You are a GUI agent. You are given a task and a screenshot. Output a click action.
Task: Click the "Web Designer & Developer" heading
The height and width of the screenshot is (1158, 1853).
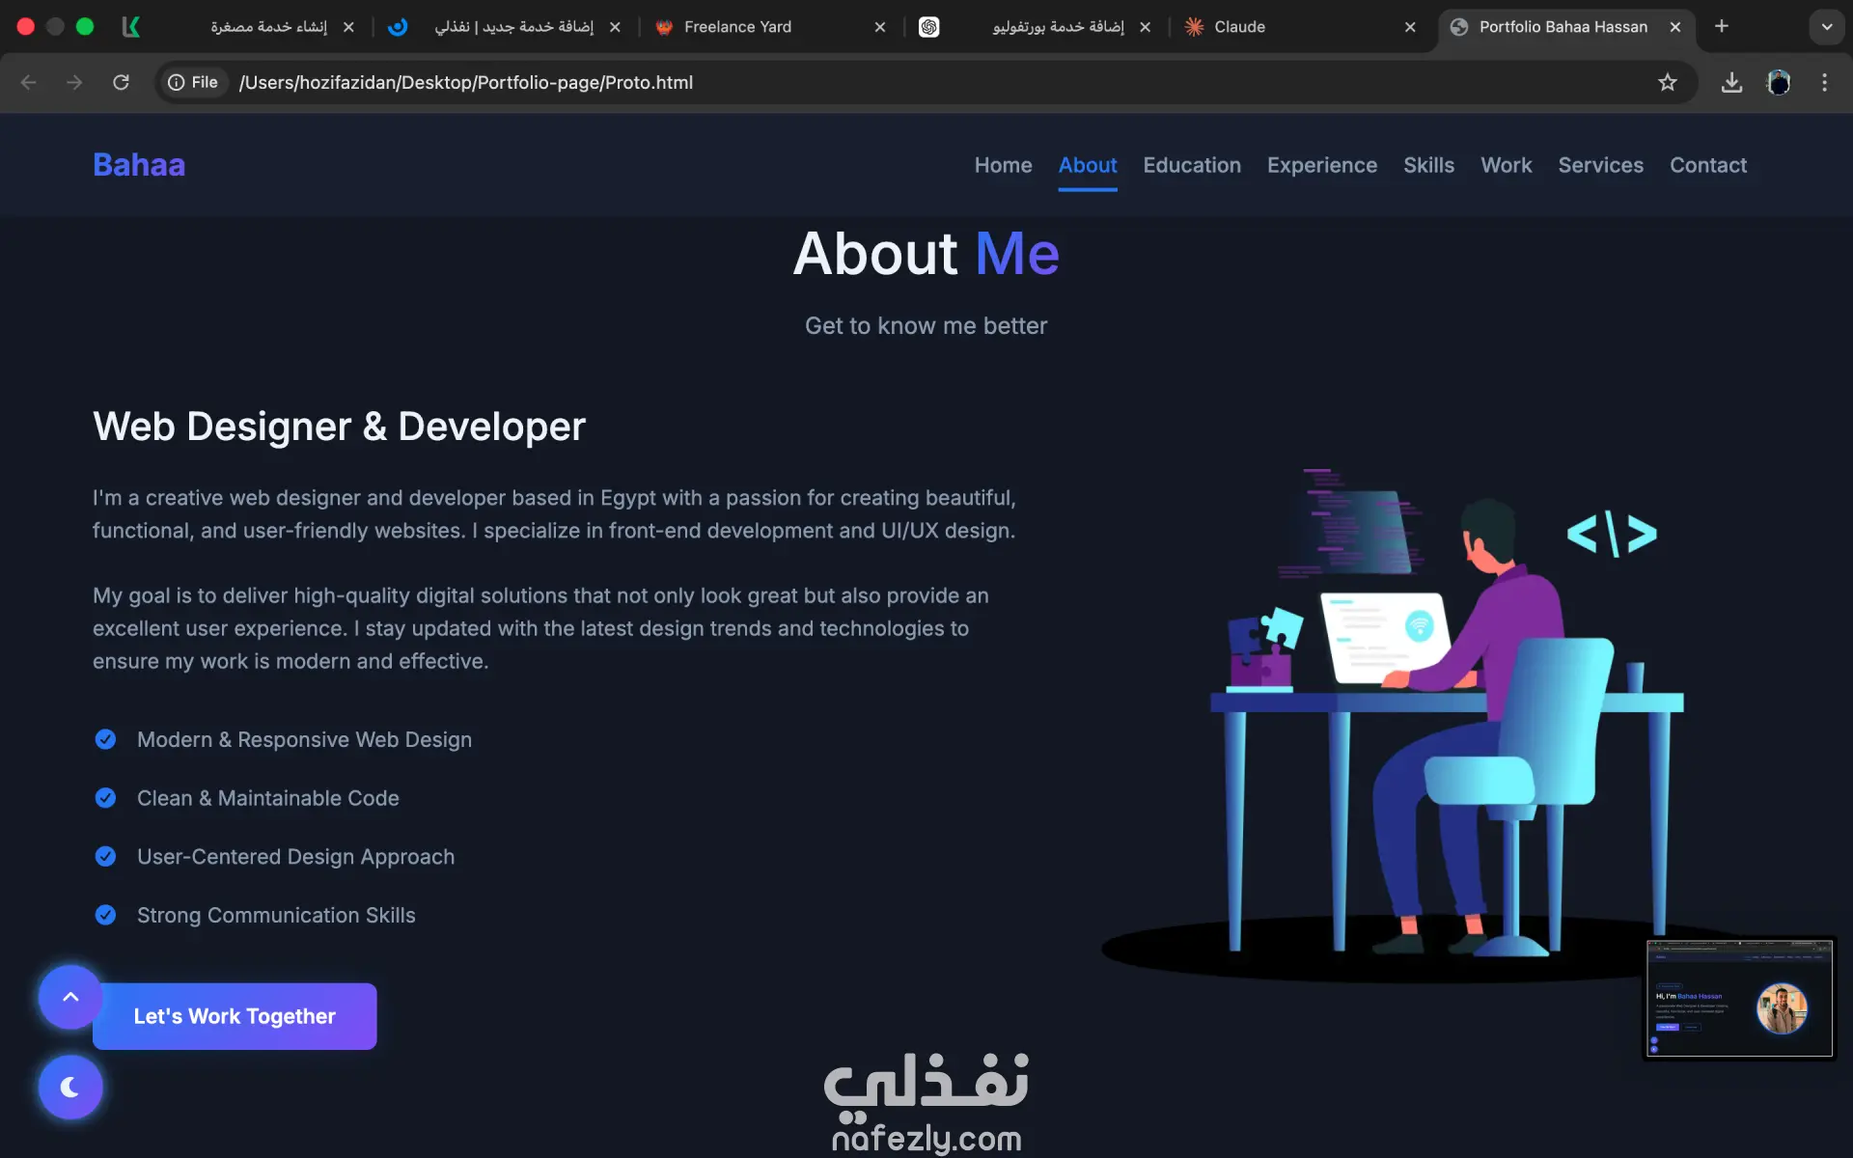click(339, 427)
